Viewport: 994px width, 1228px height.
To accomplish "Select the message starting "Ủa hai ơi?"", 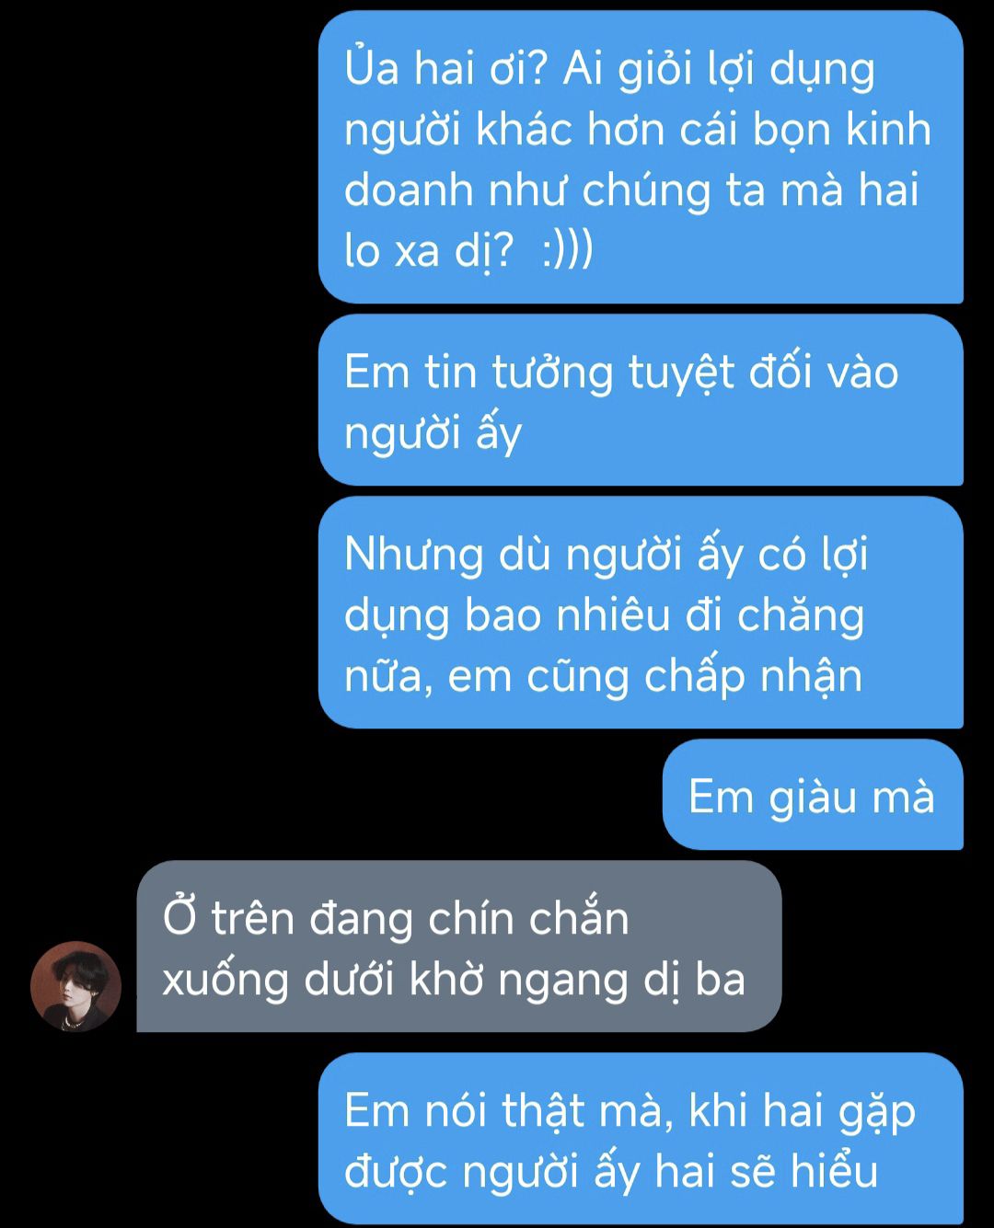I will click(641, 157).
